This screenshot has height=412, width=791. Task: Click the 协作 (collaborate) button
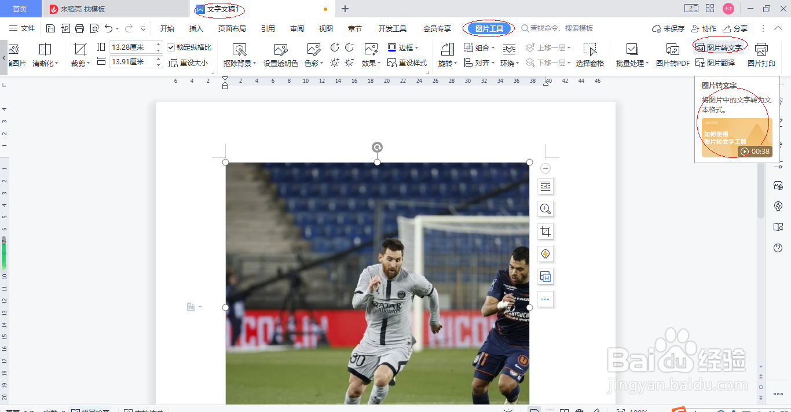(704, 28)
